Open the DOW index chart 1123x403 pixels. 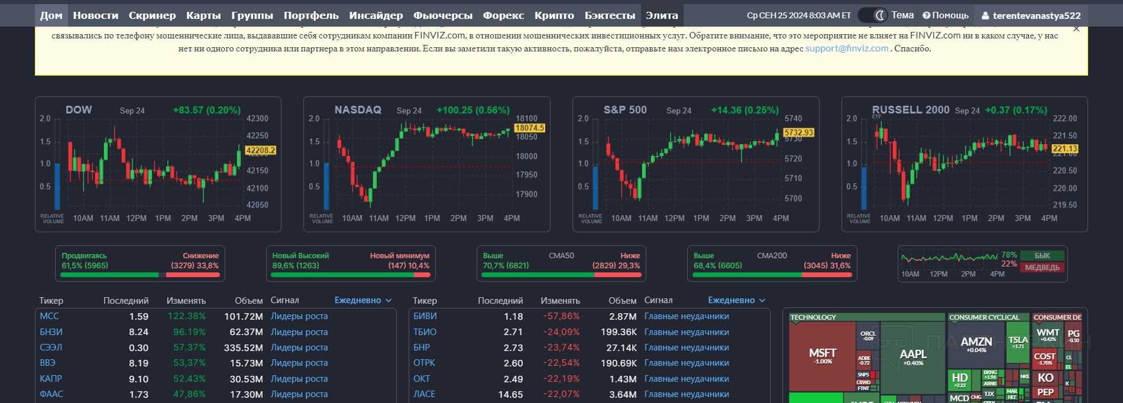click(x=157, y=164)
